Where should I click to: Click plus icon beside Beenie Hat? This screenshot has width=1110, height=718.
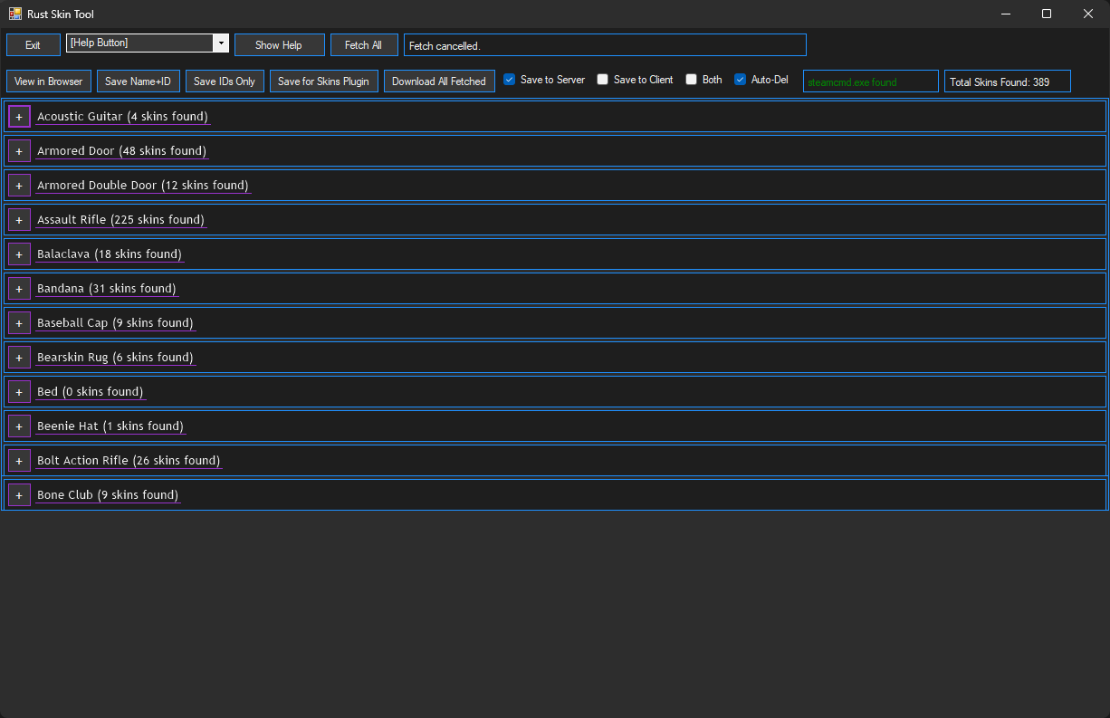click(x=19, y=426)
